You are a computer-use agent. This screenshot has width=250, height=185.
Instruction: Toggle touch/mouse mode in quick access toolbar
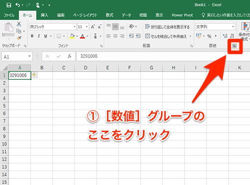[x=38, y=5]
